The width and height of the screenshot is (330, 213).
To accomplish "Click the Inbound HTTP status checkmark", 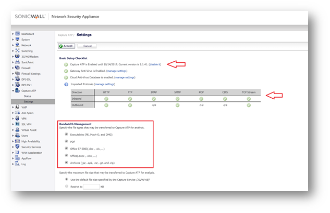I will point(106,99).
